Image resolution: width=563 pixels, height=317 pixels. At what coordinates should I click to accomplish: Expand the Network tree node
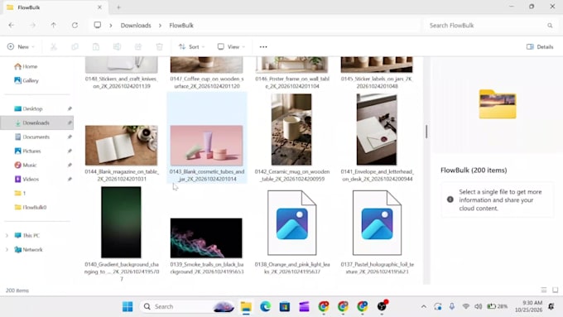tap(7, 249)
